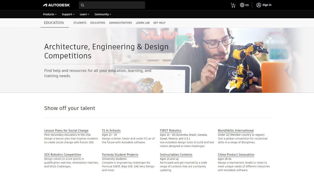Open the Instructables Contests link
This screenshot has width=314, height=176.
[x=176, y=155]
